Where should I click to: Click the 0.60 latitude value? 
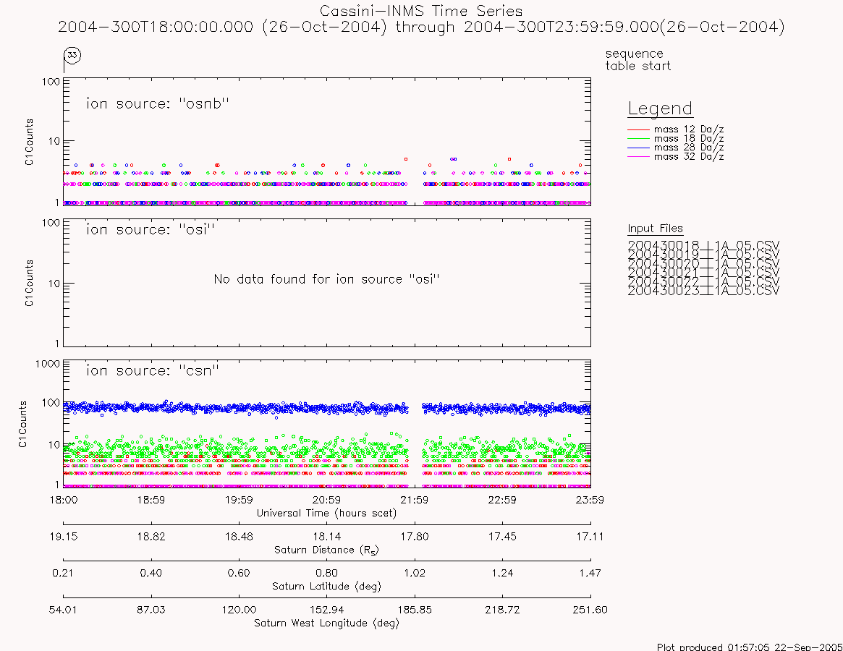[239, 573]
